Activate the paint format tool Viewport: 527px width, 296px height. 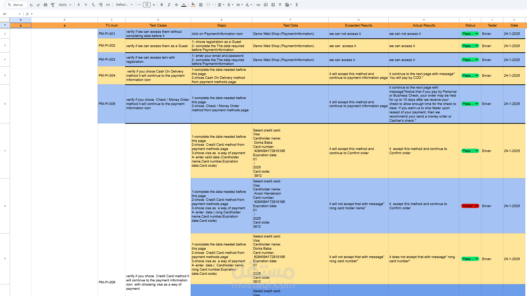point(53,5)
